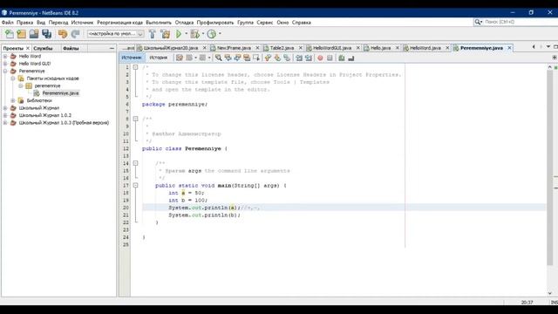558x314 pixels.
Task: Click Previous Bookmark icon
Action: 268,58
